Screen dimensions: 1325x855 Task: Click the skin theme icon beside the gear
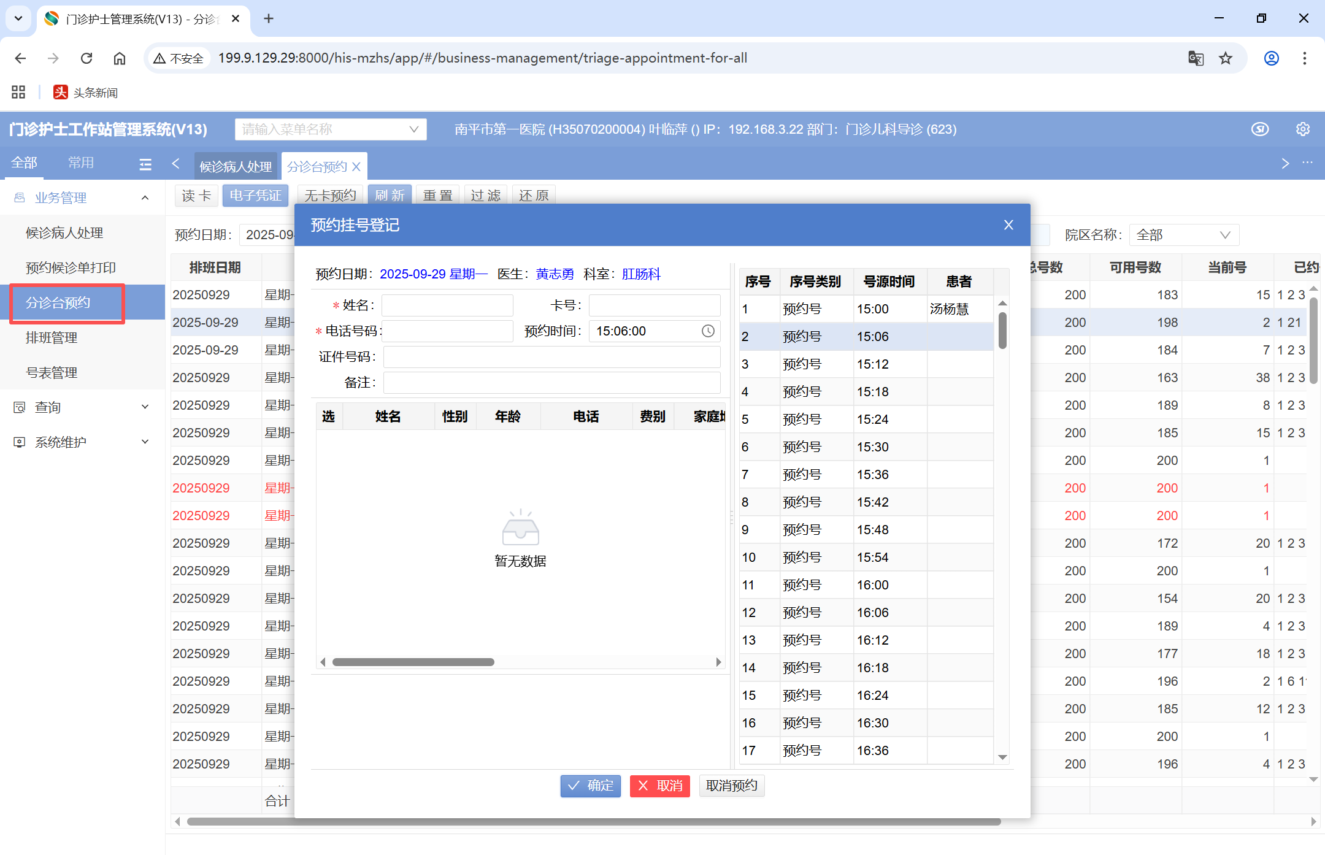(x=1260, y=129)
